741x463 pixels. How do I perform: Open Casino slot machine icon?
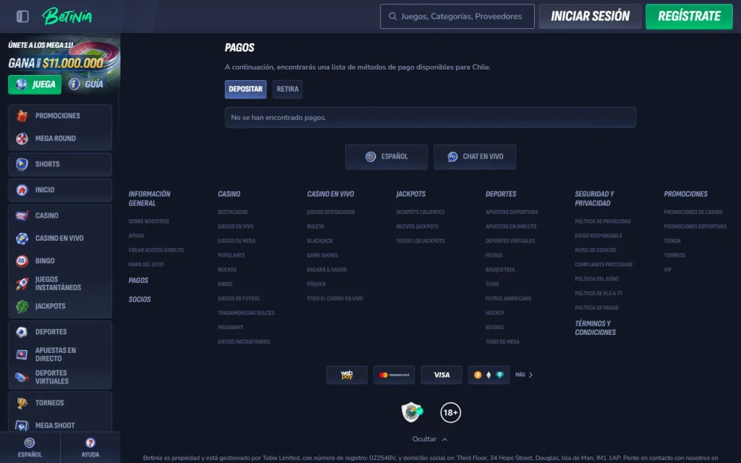[x=22, y=216]
